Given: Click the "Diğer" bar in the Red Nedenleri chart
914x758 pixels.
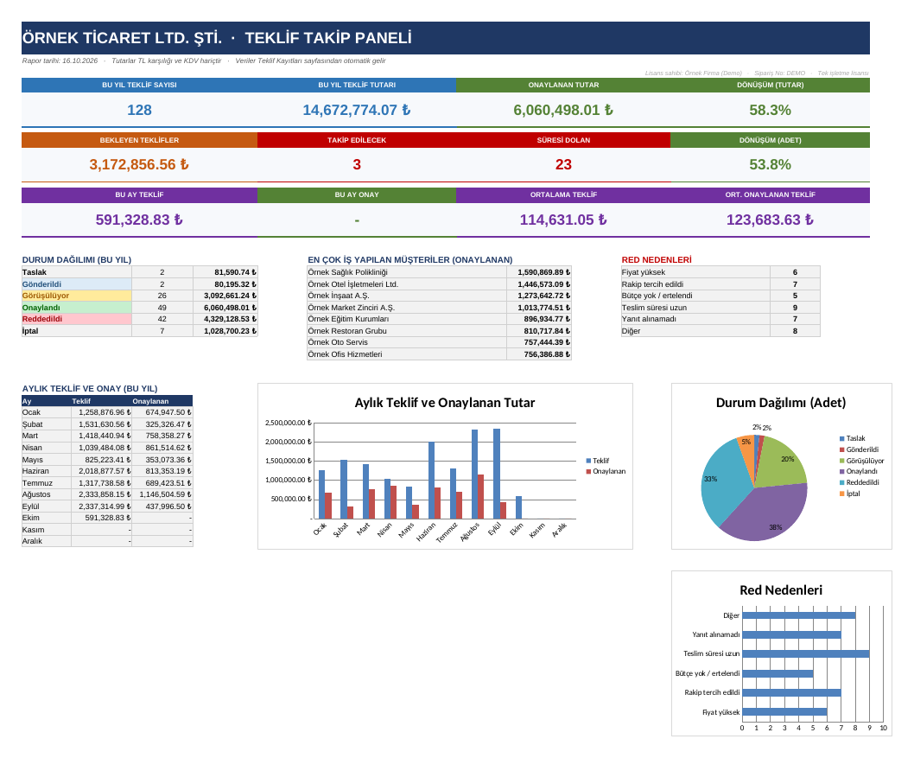Looking at the screenshot, I should (798, 615).
